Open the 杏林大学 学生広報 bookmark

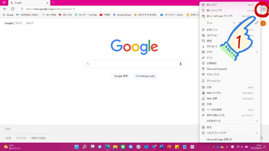[x=146, y=15]
